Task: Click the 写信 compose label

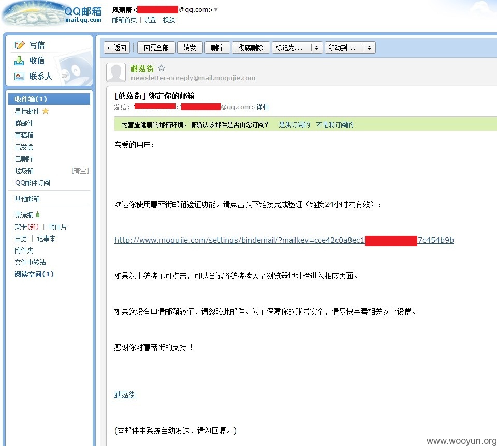Action: [x=37, y=46]
